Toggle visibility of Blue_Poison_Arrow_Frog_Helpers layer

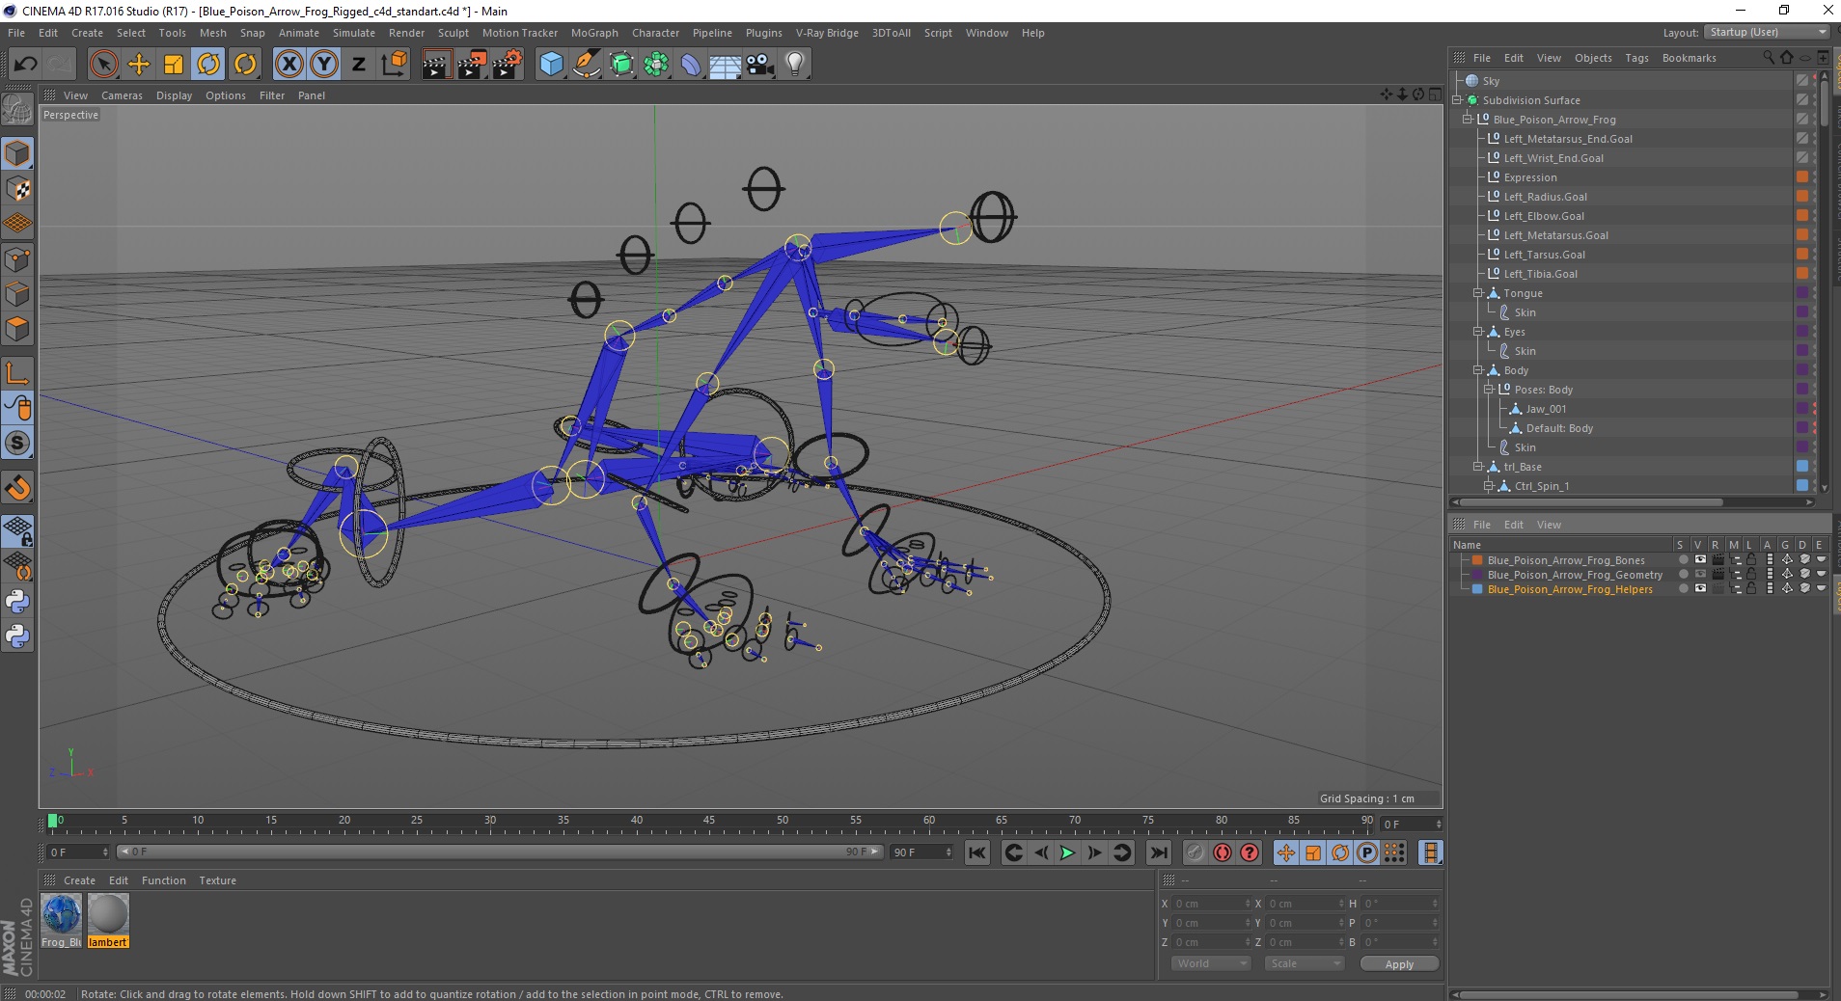tap(1700, 589)
